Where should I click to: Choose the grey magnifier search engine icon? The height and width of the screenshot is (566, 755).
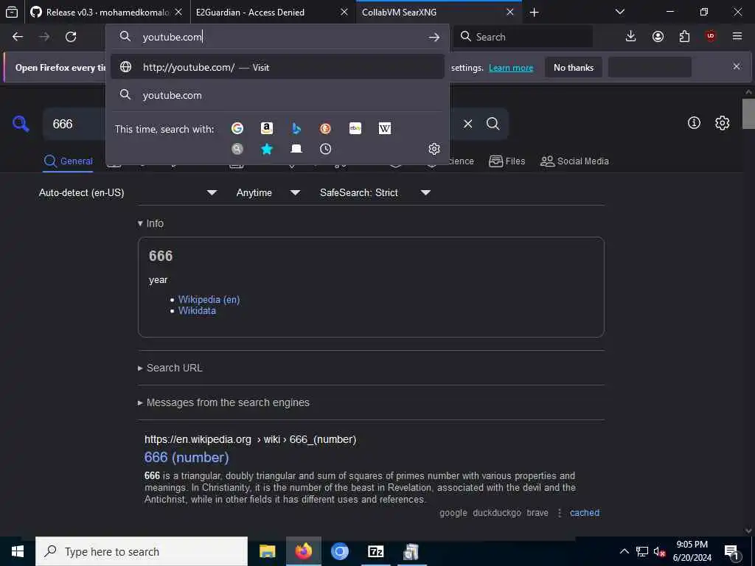click(x=237, y=149)
